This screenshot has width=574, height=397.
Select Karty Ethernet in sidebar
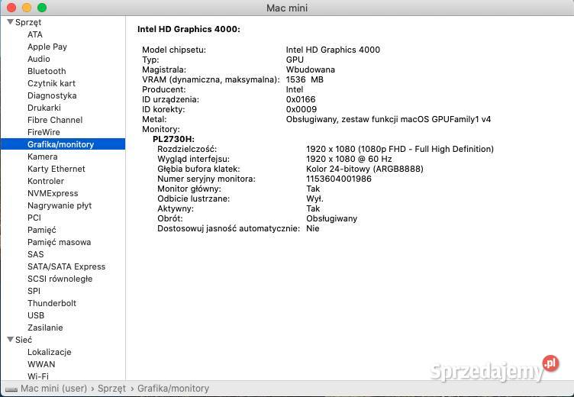pos(56,169)
